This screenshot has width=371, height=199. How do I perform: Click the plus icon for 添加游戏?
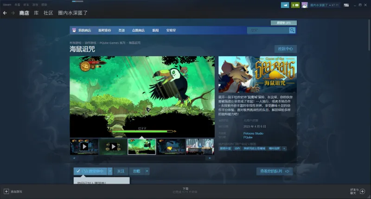(x=6, y=191)
